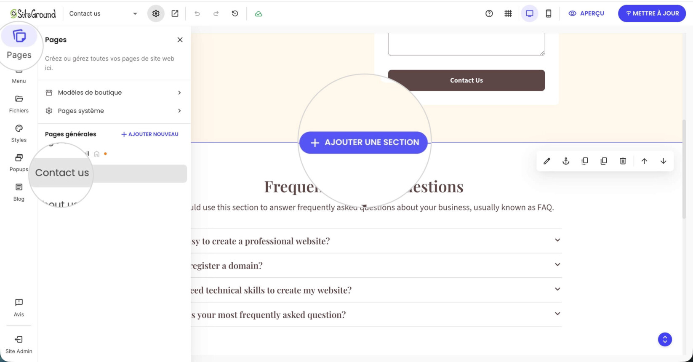Click the message textarea field
The height and width of the screenshot is (362, 693).
(x=466, y=44)
